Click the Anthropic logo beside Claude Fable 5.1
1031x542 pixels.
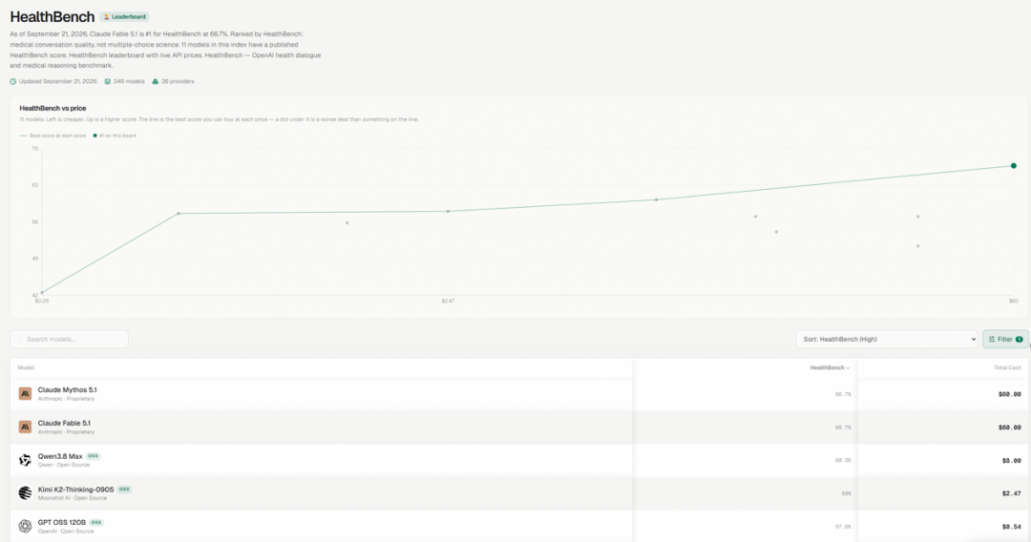pos(25,427)
